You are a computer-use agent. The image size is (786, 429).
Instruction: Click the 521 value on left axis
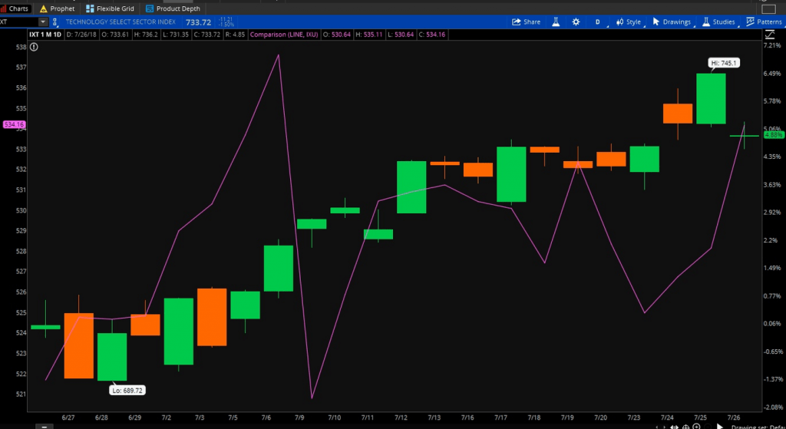coord(21,394)
